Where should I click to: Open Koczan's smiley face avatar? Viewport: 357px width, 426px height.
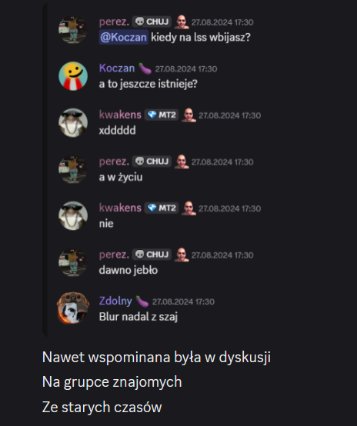tap(73, 76)
